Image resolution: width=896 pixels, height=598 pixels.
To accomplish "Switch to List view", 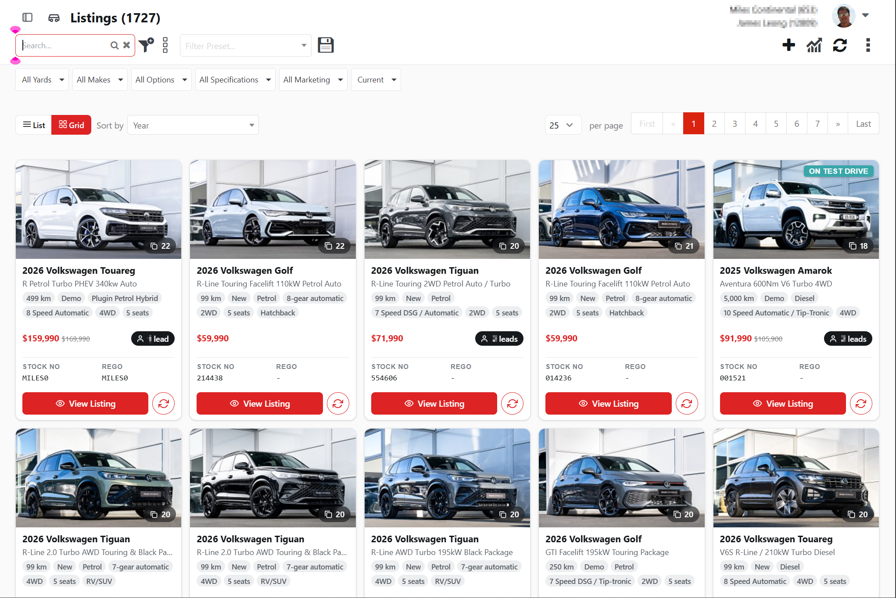I will 34,125.
